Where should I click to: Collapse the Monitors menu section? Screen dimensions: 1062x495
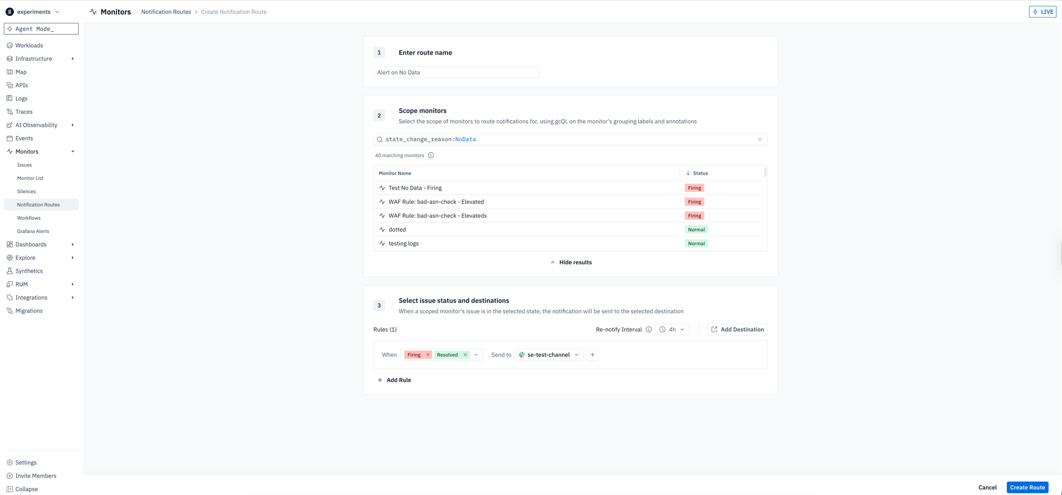(73, 152)
